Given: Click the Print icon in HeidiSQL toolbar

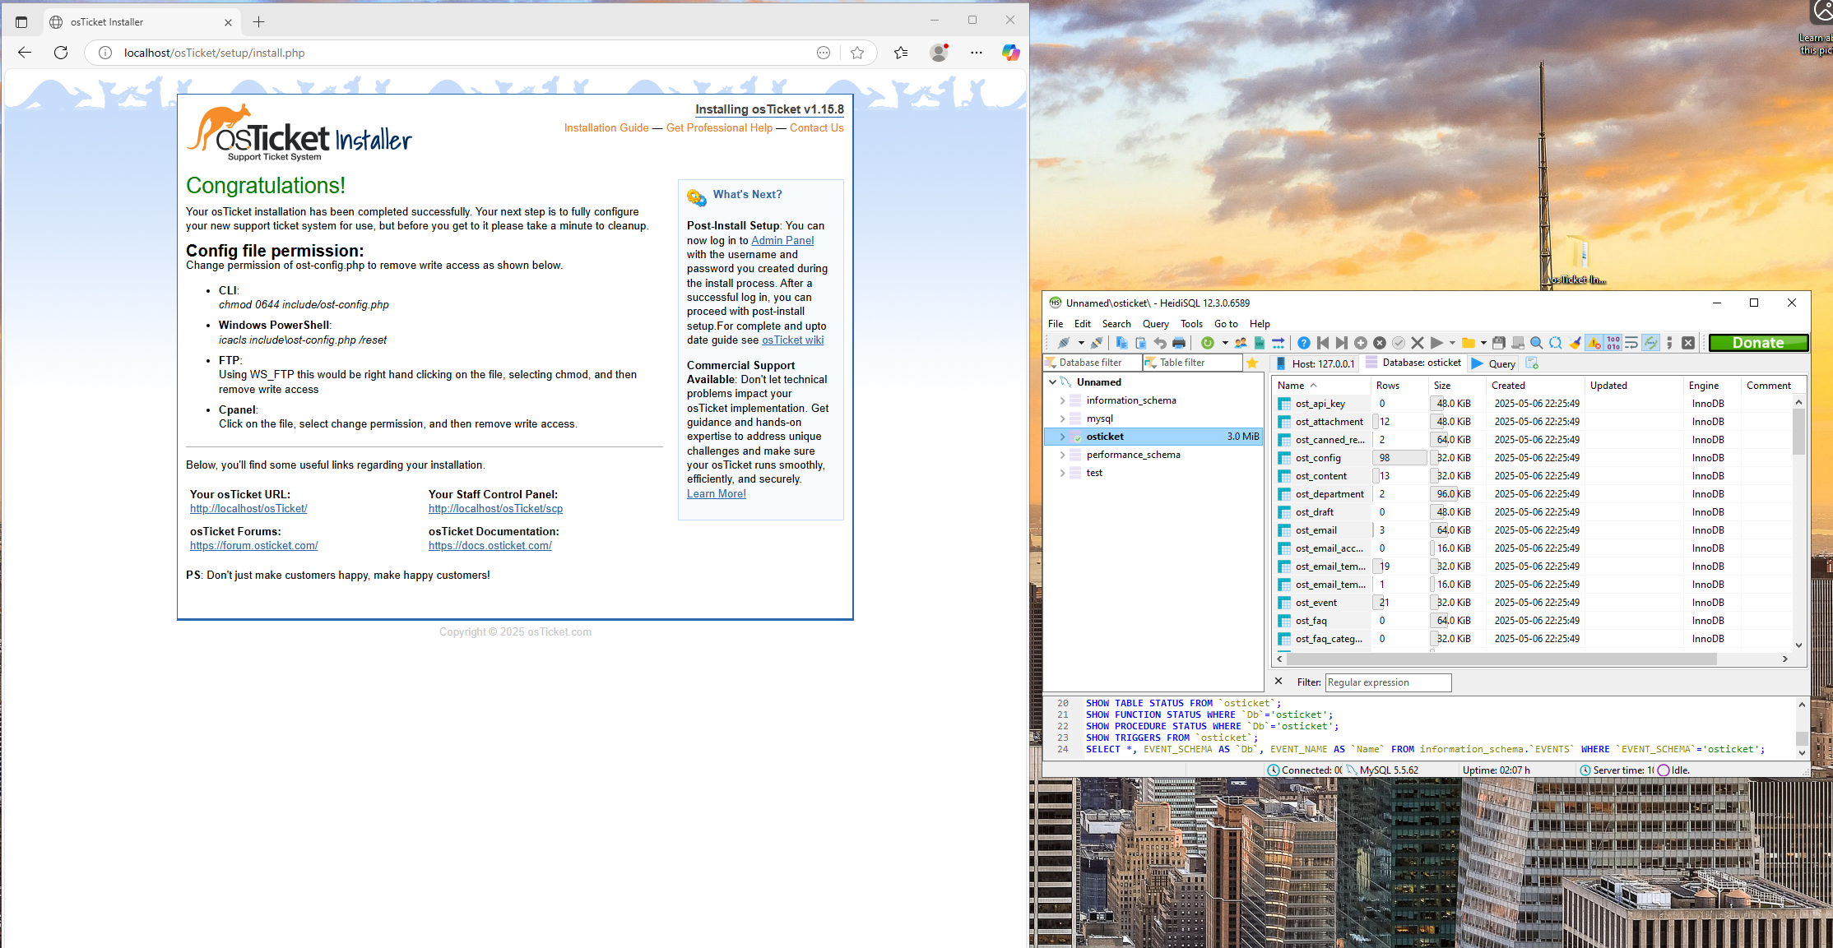Looking at the screenshot, I should click(1178, 343).
